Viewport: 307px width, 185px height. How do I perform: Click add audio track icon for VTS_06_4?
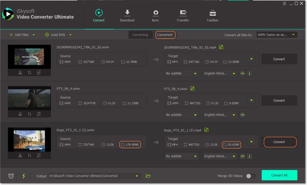[x=243, y=115]
